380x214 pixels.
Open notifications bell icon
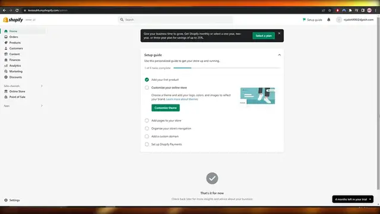(x=328, y=20)
